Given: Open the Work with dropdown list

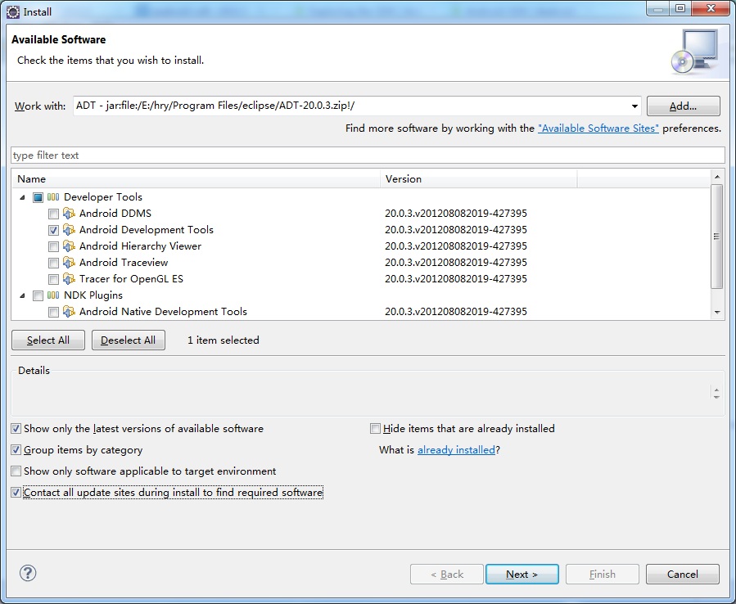Looking at the screenshot, I should (x=635, y=106).
